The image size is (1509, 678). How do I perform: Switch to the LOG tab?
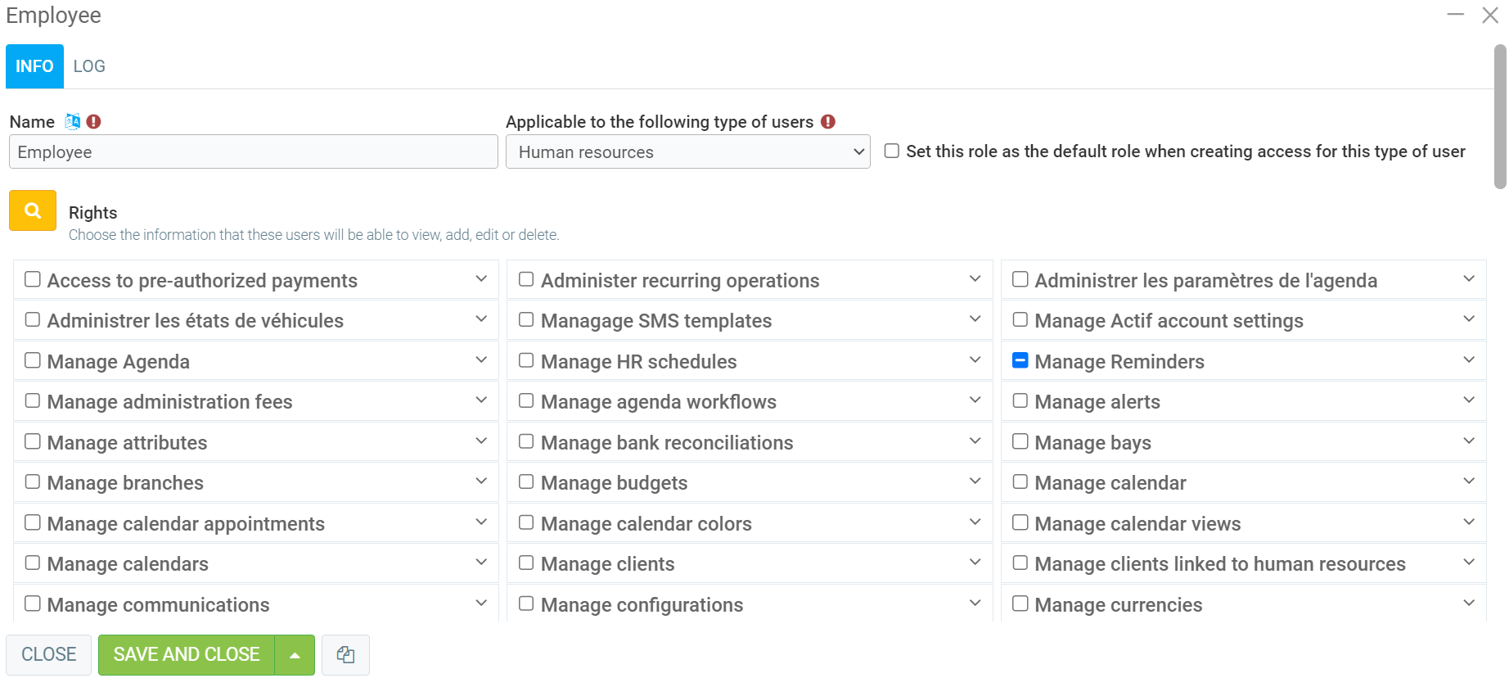(x=89, y=66)
